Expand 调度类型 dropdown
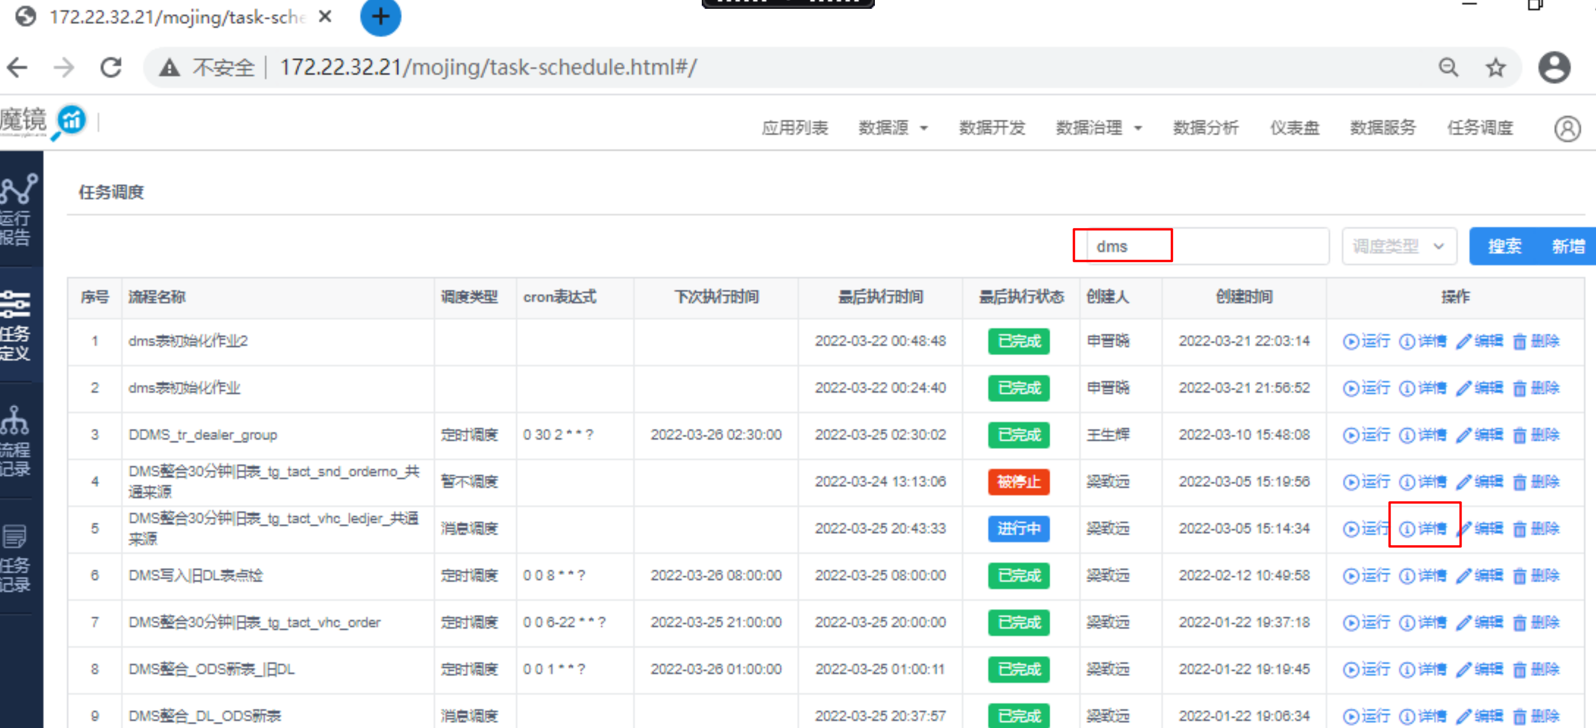This screenshot has height=728, width=1596. tap(1398, 246)
